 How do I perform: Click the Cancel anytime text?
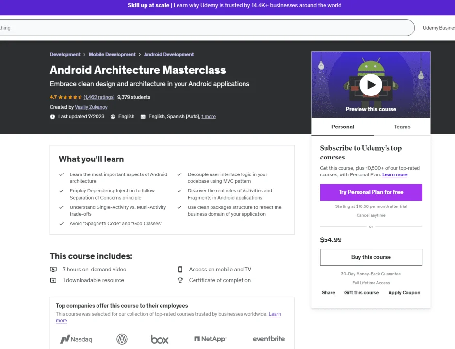tap(371, 215)
